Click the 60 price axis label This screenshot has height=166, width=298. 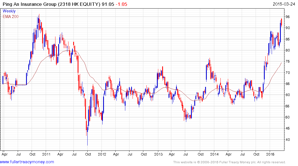click(287, 95)
